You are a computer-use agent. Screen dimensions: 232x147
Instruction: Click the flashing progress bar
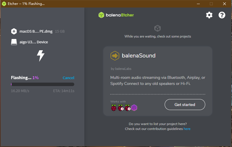(43, 84)
